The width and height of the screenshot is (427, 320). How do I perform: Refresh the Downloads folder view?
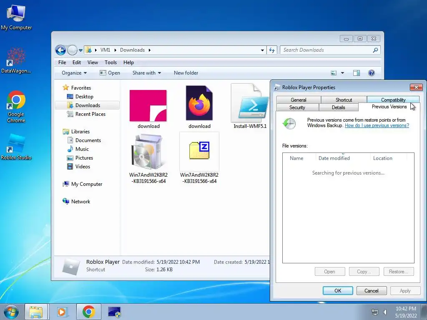coord(272,50)
